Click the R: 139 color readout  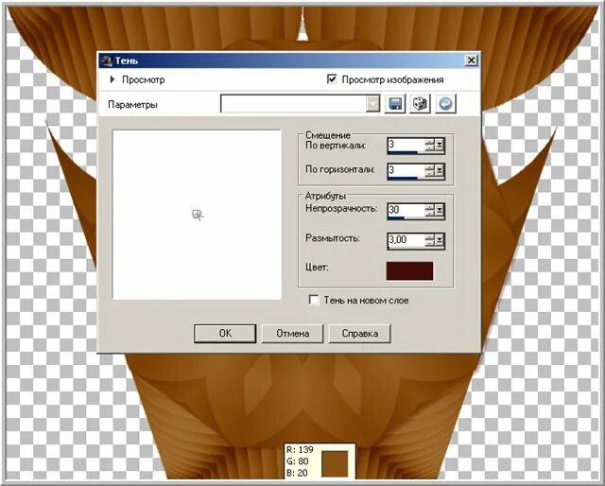[x=300, y=450]
